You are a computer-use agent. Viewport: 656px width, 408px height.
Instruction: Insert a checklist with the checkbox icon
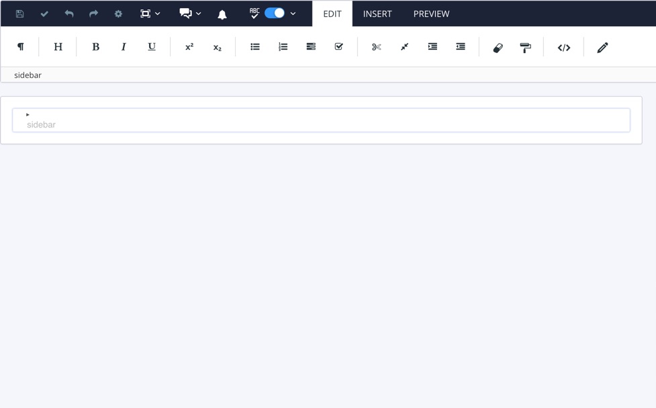click(338, 47)
